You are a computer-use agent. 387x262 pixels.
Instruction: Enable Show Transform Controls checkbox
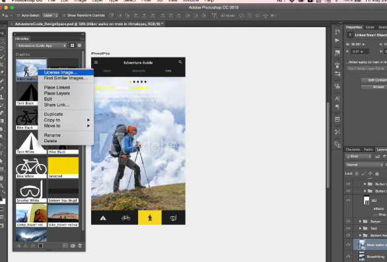click(64, 15)
